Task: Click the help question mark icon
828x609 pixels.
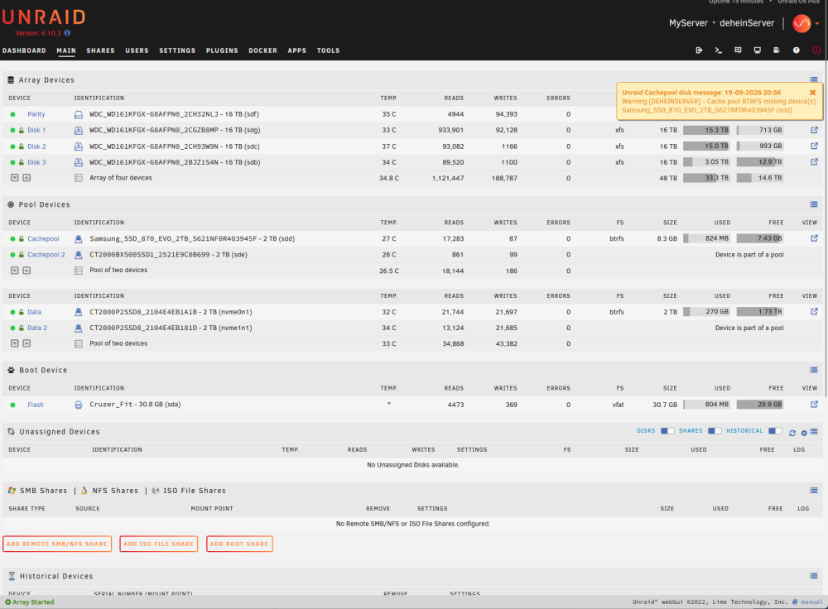Action: [x=796, y=50]
